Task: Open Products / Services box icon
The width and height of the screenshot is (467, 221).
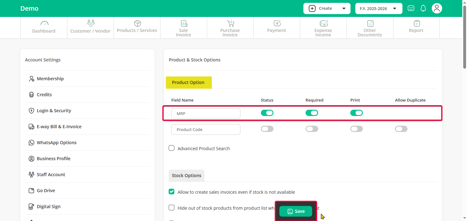Action: 137,24
